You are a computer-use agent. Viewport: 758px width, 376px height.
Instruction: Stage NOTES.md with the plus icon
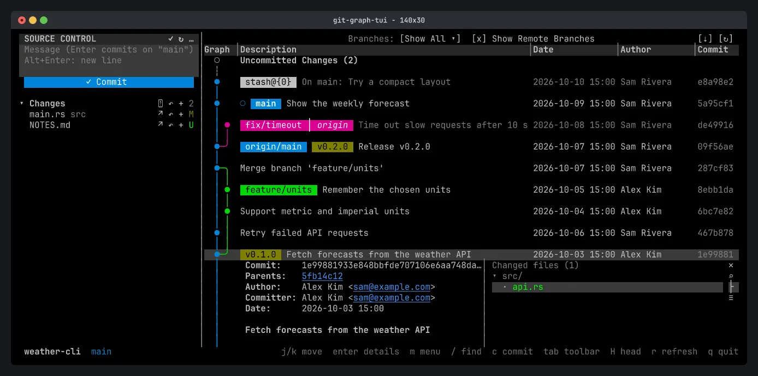pos(181,125)
